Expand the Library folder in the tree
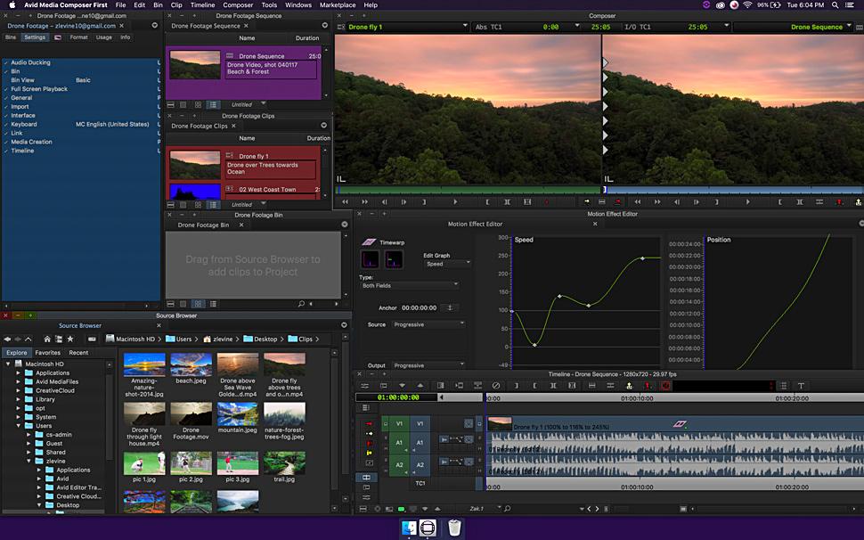 [18, 399]
